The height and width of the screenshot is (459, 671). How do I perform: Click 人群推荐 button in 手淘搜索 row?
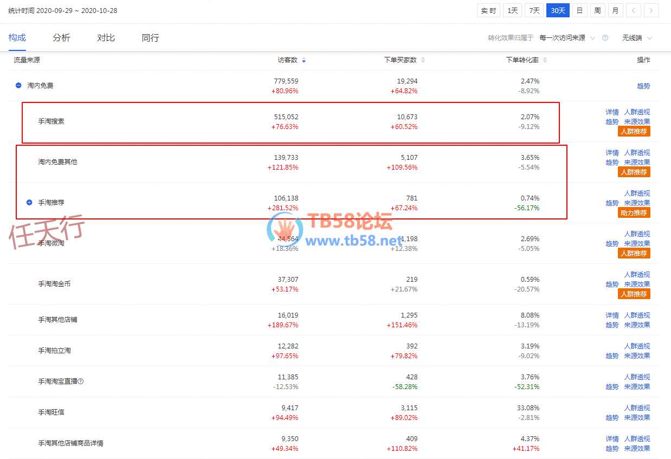[x=634, y=131]
